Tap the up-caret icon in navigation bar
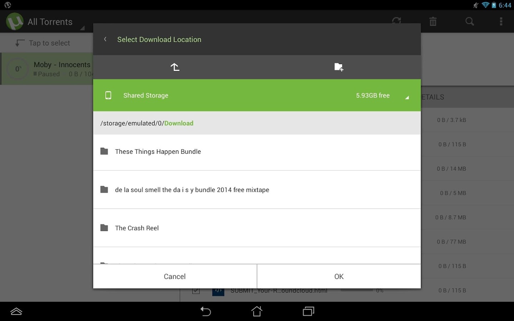Viewport: 514px width, 321px height. coord(16,311)
